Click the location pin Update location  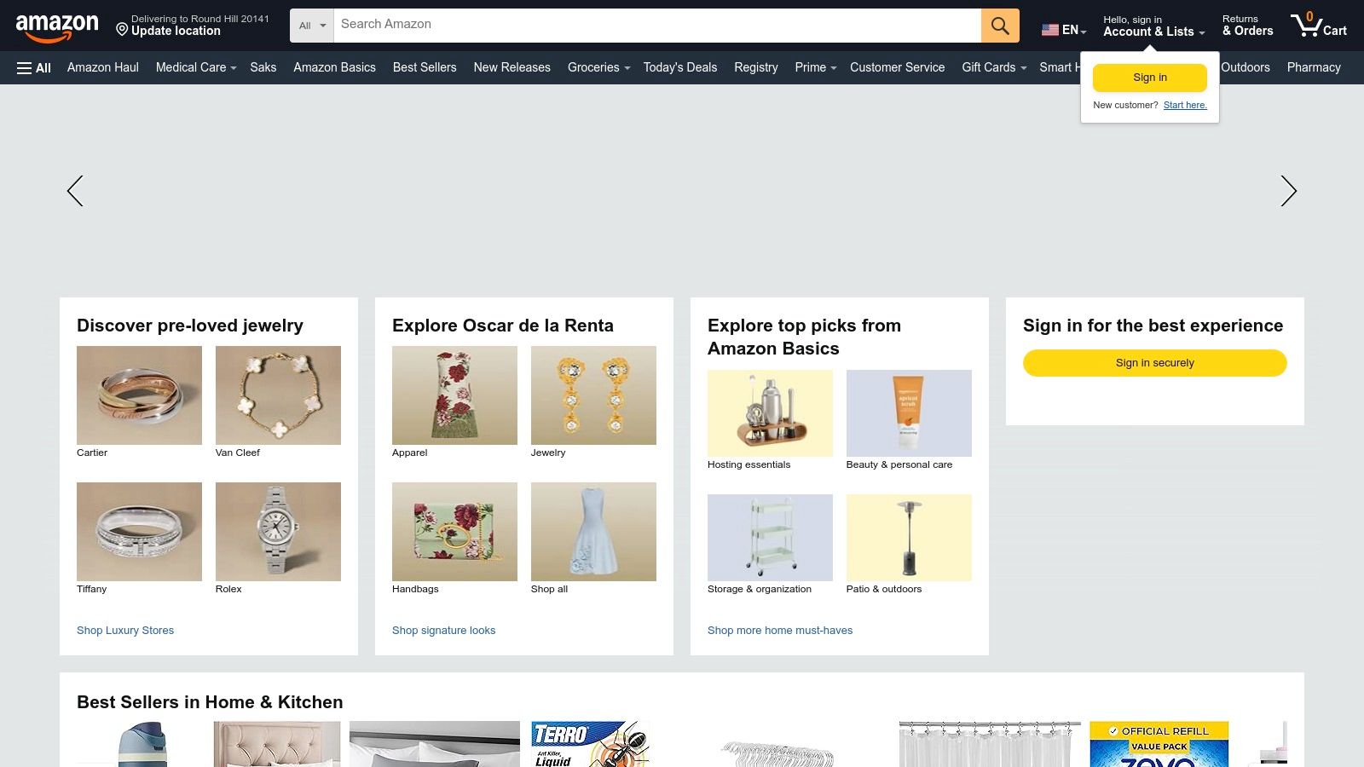pyautogui.click(x=193, y=25)
